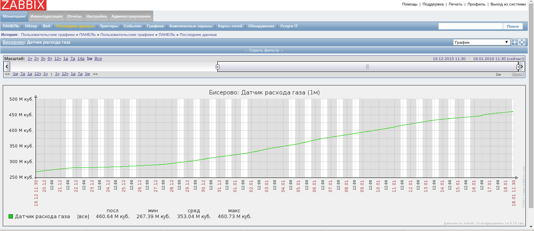The width and height of the screenshot is (534, 231).
Task: Open Обнаружение submenu item
Action: click(x=261, y=26)
